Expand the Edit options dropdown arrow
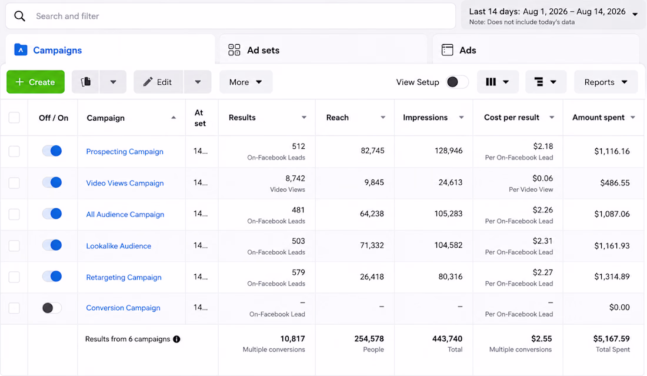Image resolution: width=647 pixels, height=376 pixels. pos(198,82)
